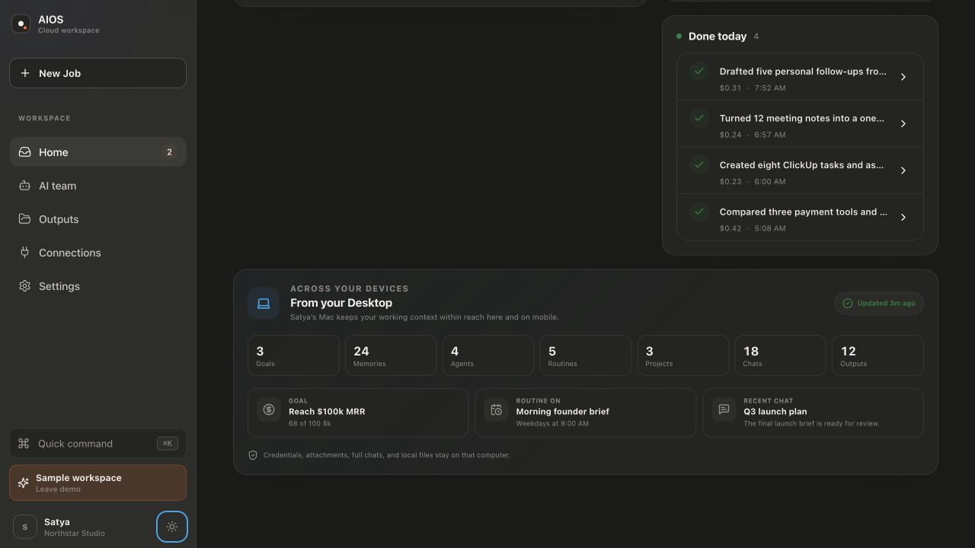
Task: Open the Morning founder brief routine card
Action: pos(586,413)
